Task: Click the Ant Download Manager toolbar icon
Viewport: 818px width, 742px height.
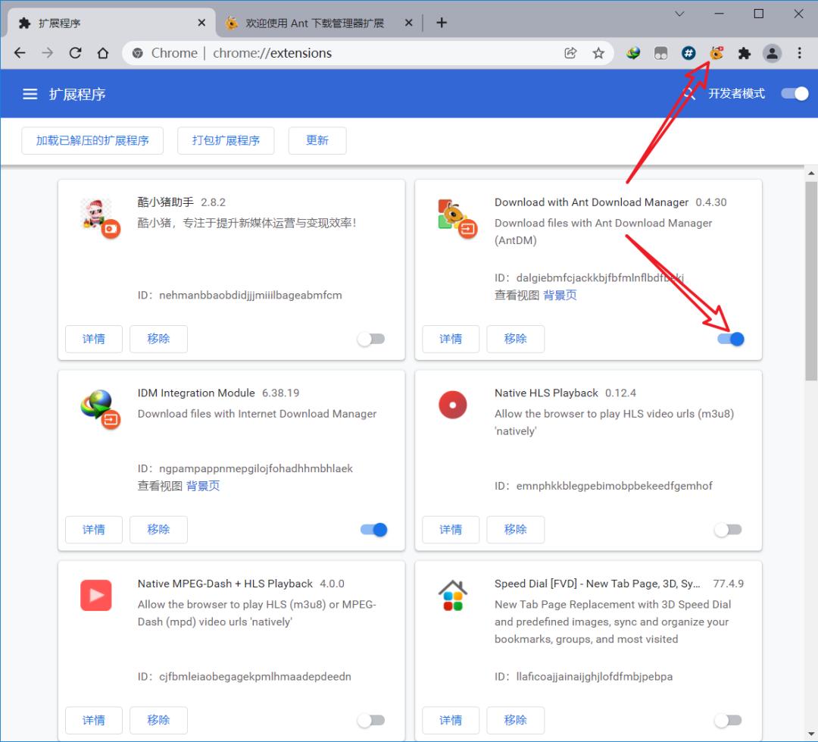Action: coord(716,53)
